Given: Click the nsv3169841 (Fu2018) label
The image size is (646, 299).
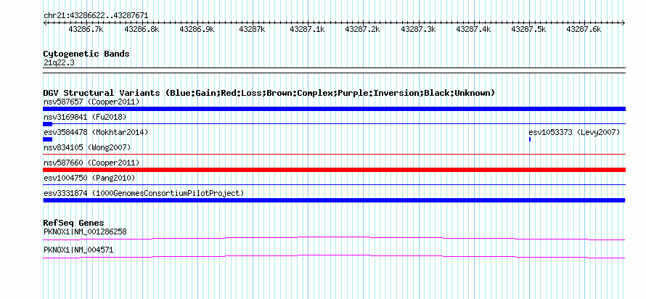Looking at the screenshot, I should pos(85,117).
